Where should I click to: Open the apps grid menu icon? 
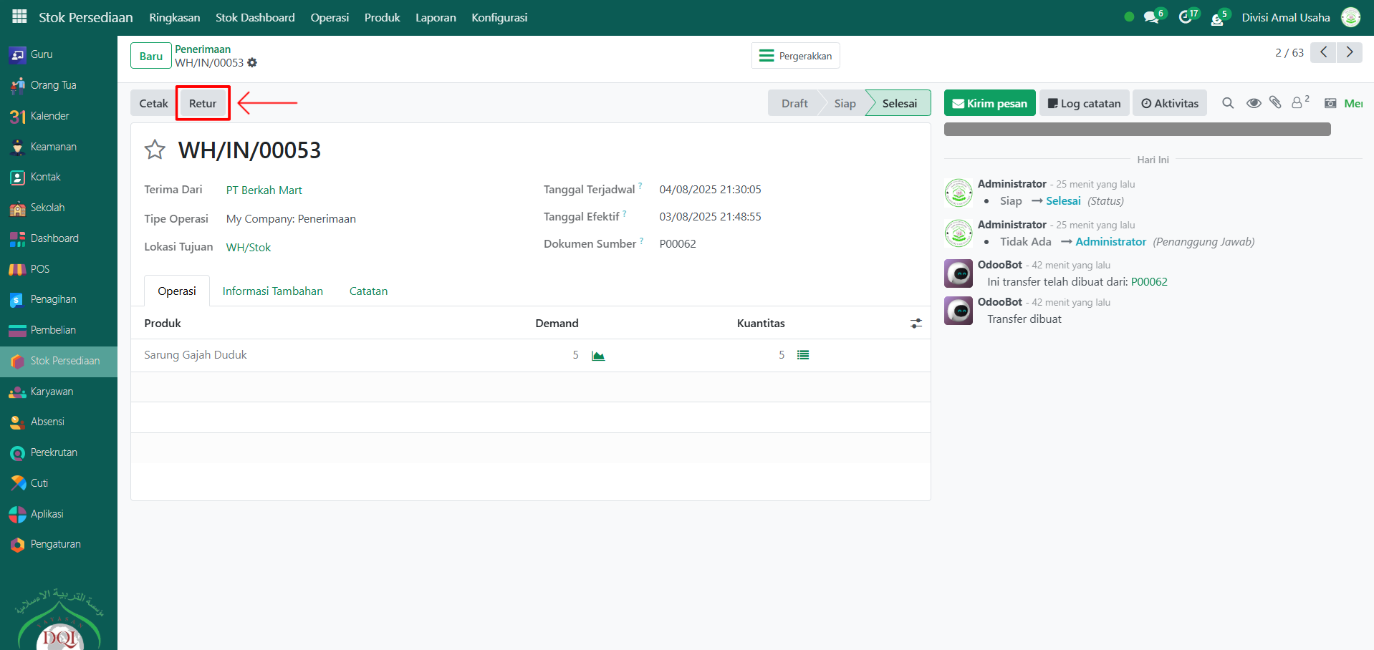[x=19, y=16]
